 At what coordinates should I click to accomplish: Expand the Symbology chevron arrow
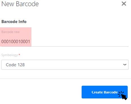(125, 65)
